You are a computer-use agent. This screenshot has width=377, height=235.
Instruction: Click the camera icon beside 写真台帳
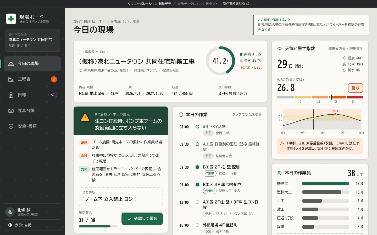pos(11,111)
